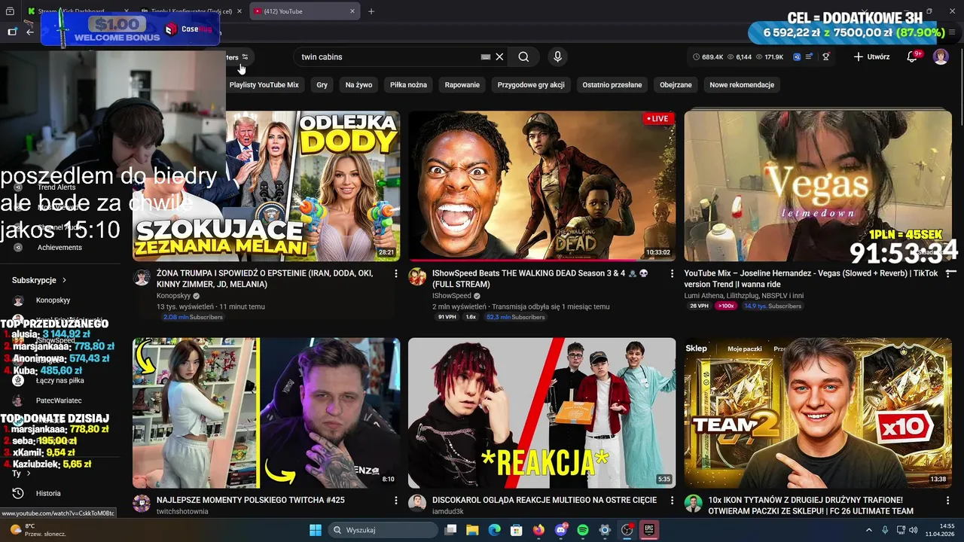The image size is (964, 542).
Task: Open a new browser tab
Action: pos(371,11)
